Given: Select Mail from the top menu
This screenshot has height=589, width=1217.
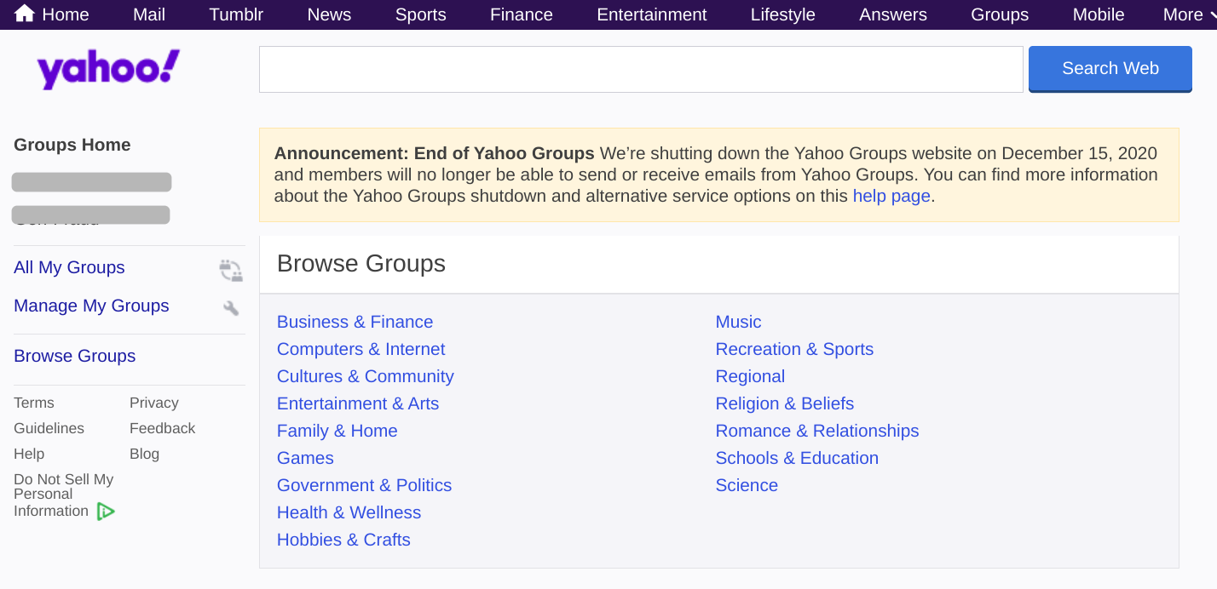Looking at the screenshot, I should point(148,14).
